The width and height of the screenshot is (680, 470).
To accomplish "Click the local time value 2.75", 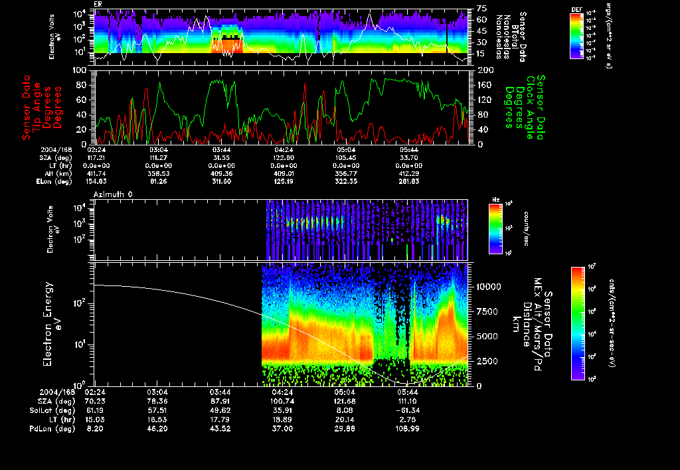I will pos(408,420).
